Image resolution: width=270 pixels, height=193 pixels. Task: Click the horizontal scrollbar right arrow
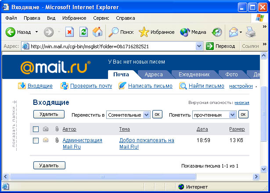point(256,176)
